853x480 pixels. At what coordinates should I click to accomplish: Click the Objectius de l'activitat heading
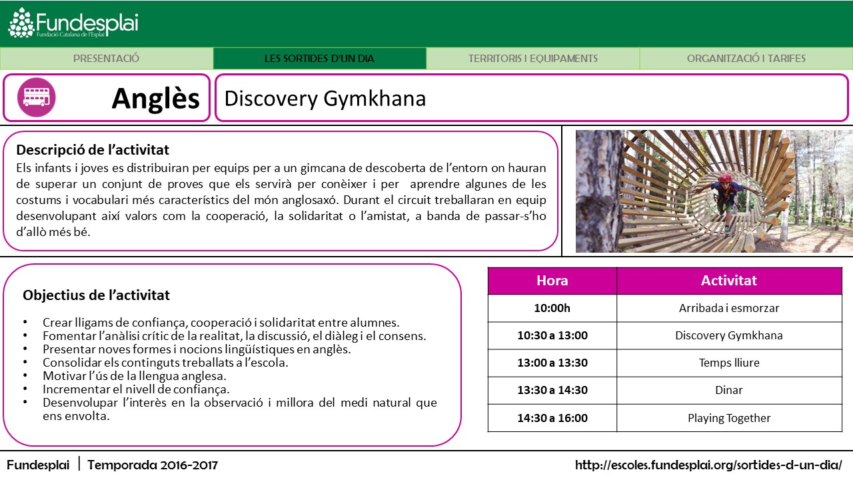click(96, 295)
